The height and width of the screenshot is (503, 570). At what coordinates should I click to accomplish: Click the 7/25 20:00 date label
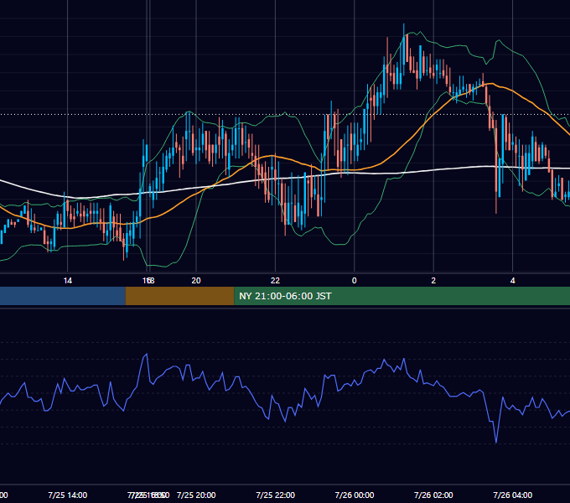(196, 495)
